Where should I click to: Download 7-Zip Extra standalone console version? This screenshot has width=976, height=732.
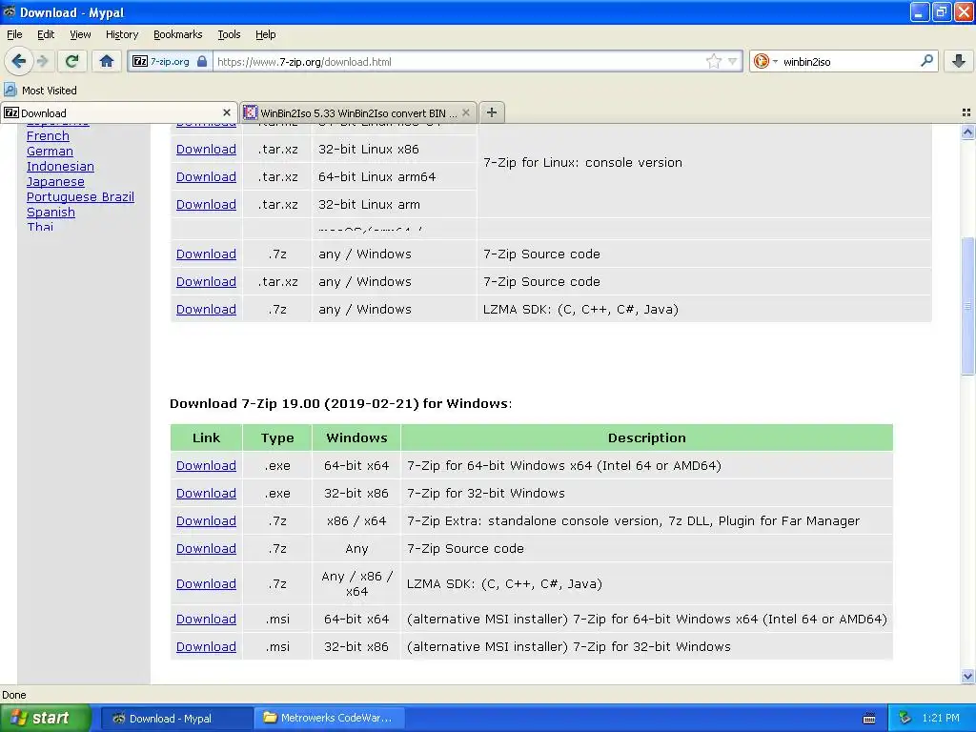click(206, 521)
